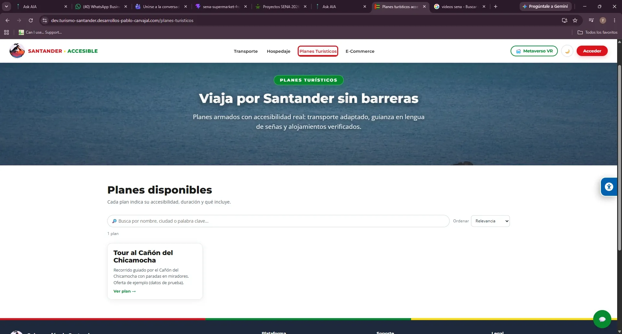Bookmark page with the star icon
Image resolution: width=622 pixels, height=334 pixels.
click(x=575, y=20)
